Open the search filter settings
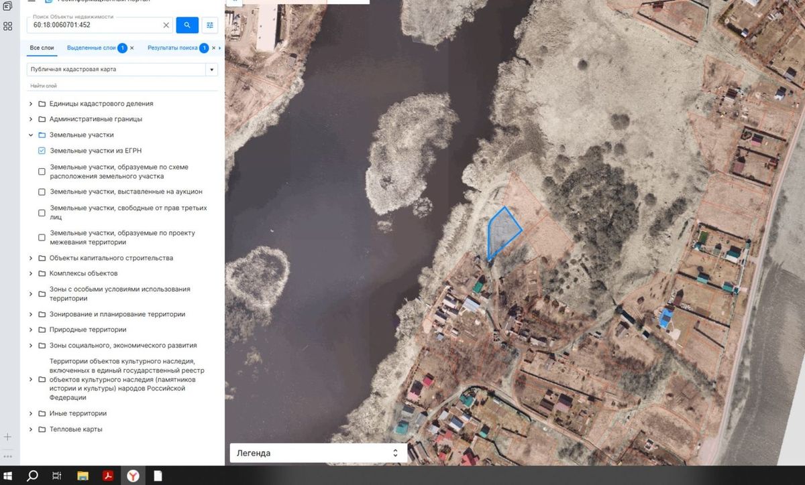 [x=210, y=25]
